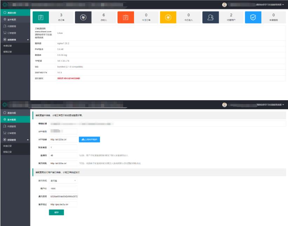Click the blue upload APP software button
Viewport: 288px width, 226px height.
[x=89, y=139]
